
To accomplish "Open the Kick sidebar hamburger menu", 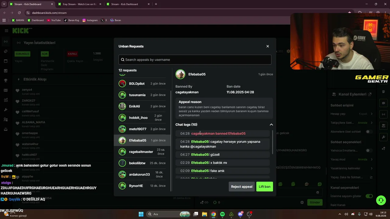I will 6,30.
